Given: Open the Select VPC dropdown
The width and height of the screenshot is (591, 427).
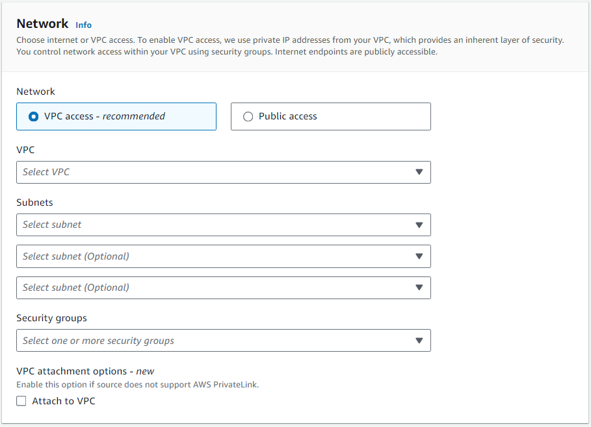Looking at the screenshot, I should 215,172.
